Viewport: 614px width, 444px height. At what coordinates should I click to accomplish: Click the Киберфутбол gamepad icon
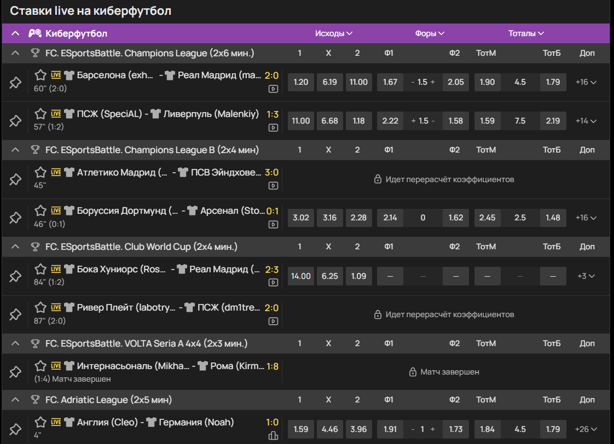(x=35, y=33)
